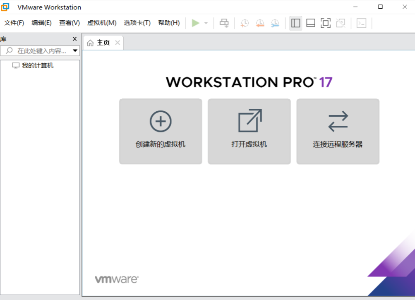Close the 库 library panel
Viewport: 415px width, 300px height.
tap(74, 39)
